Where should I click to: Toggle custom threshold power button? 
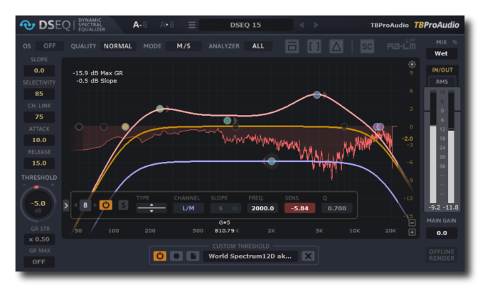160,256
